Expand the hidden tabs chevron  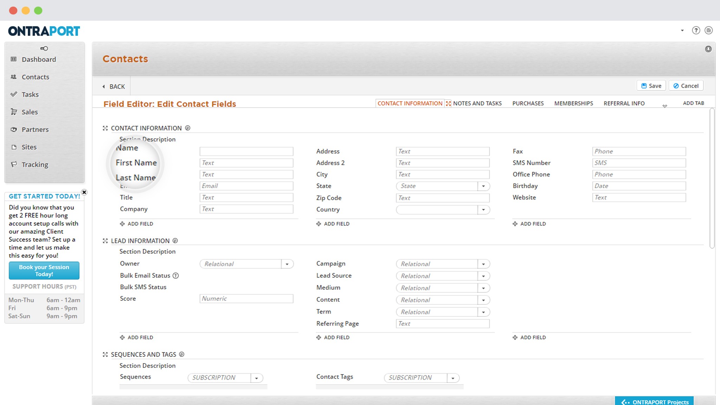[x=664, y=106]
